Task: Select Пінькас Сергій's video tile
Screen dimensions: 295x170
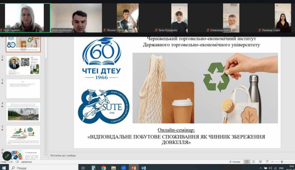Action: (x=128, y=18)
